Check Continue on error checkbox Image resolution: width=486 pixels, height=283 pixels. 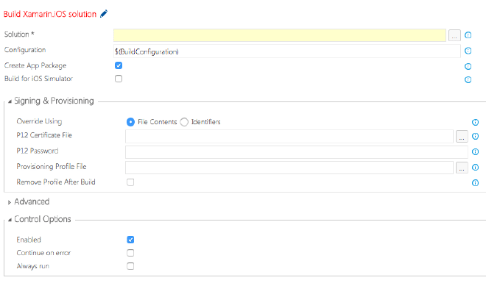130,253
